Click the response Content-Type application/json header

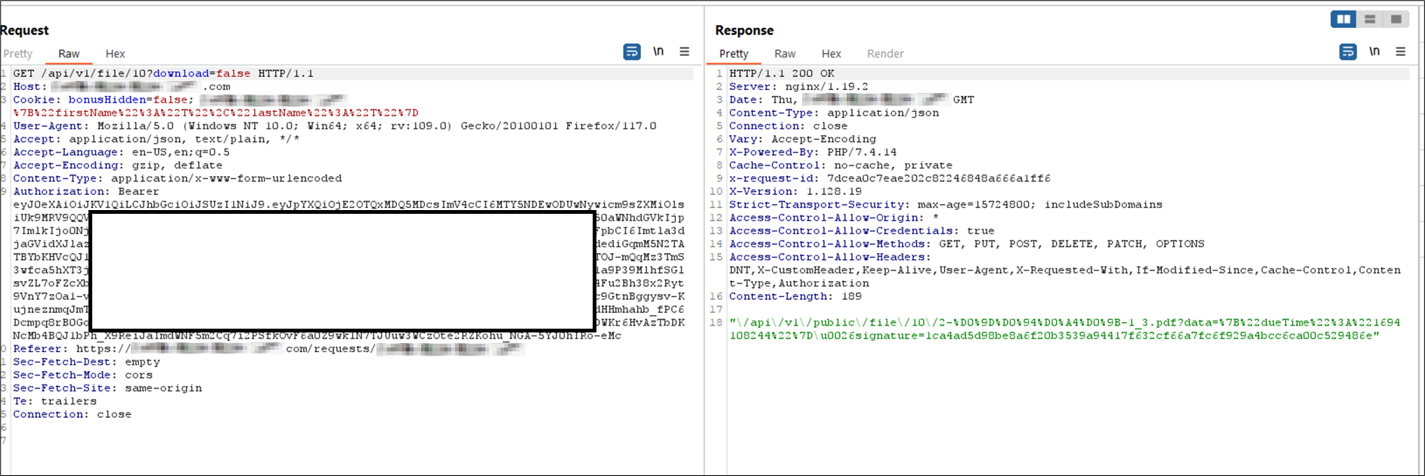834,113
